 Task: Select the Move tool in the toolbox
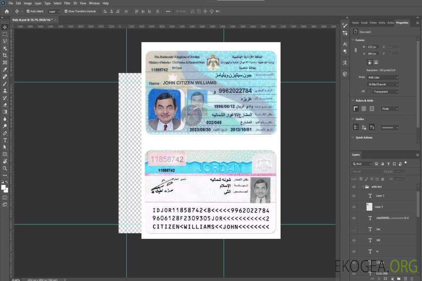click(x=5, y=27)
